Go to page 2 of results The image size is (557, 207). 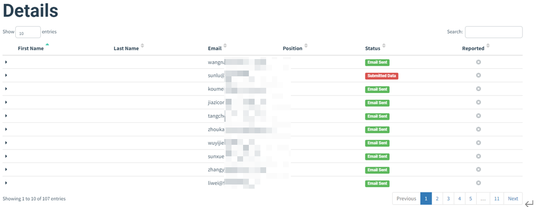click(x=437, y=199)
